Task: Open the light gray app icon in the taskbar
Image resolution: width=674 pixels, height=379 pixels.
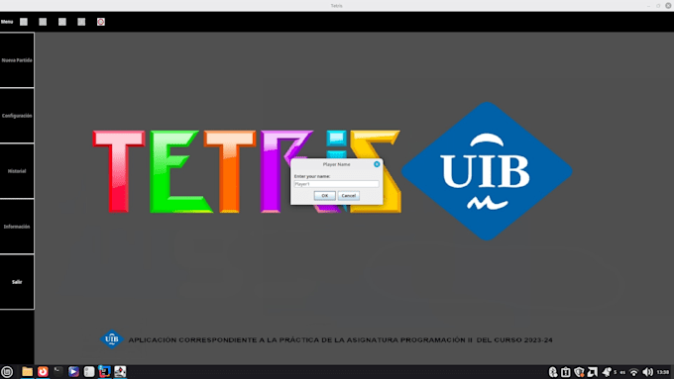Action: (x=89, y=372)
